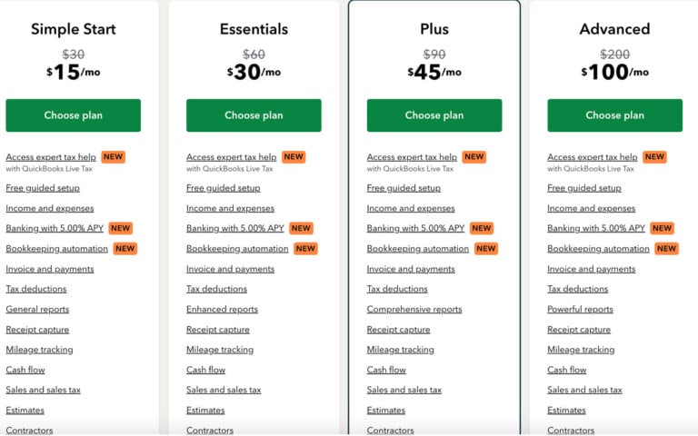Open Receipt capture link in Advanced column
This screenshot has width=698, height=436.
[579, 330]
